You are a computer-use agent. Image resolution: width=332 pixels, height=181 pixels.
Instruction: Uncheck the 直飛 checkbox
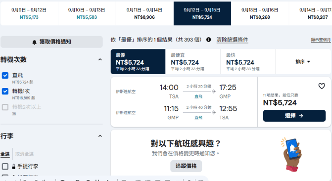click(5, 75)
